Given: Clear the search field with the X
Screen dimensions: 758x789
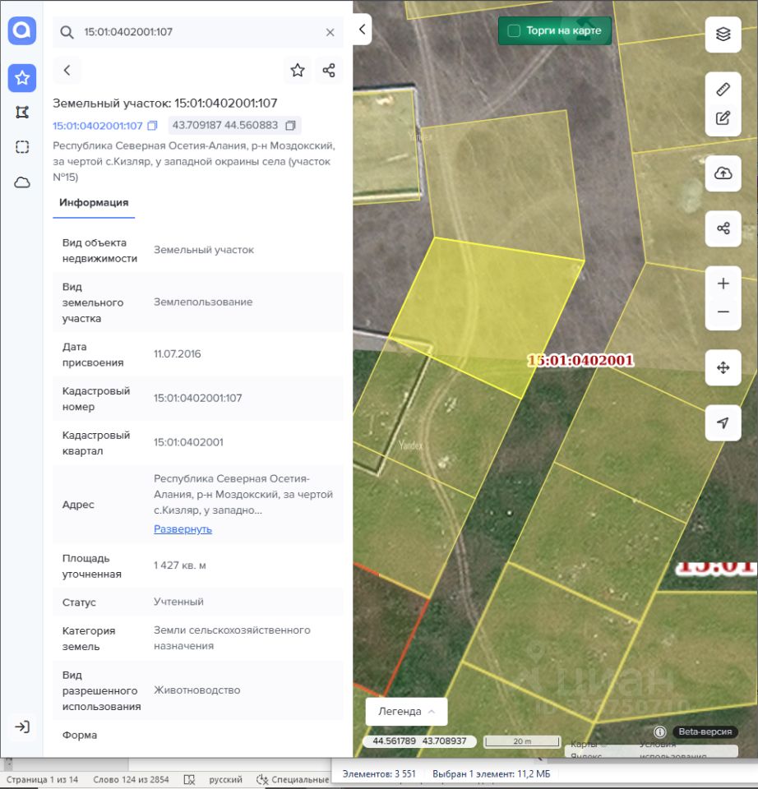Looking at the screenshot, I should tap(330, 32).
